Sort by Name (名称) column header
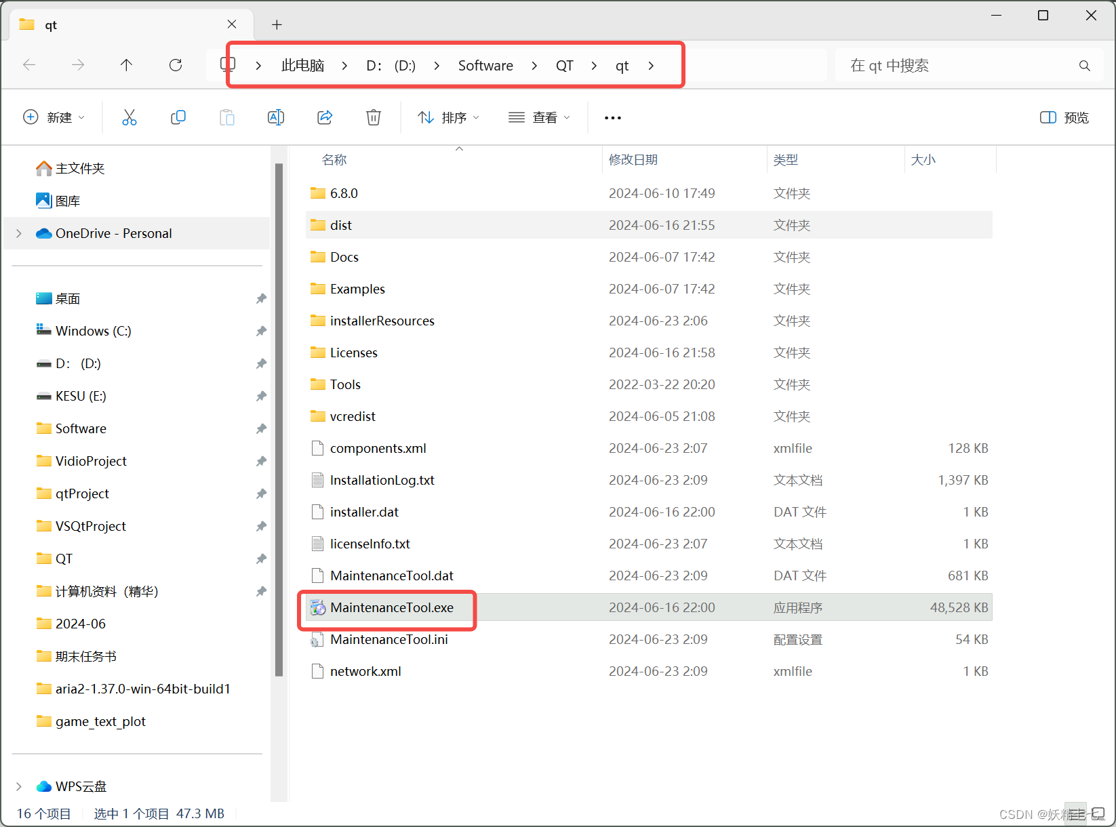This screenshot has height=827, width=1116. point(334,160)
